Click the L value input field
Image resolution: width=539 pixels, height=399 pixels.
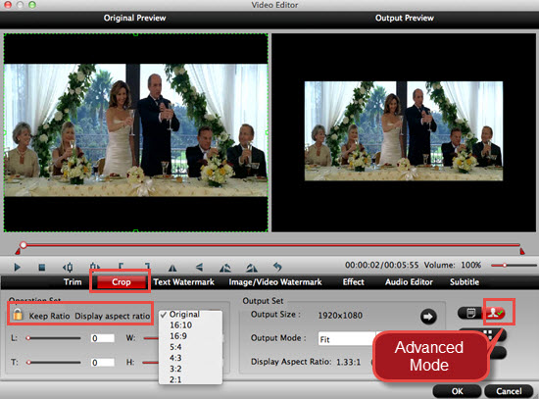[x=103, y=338]
